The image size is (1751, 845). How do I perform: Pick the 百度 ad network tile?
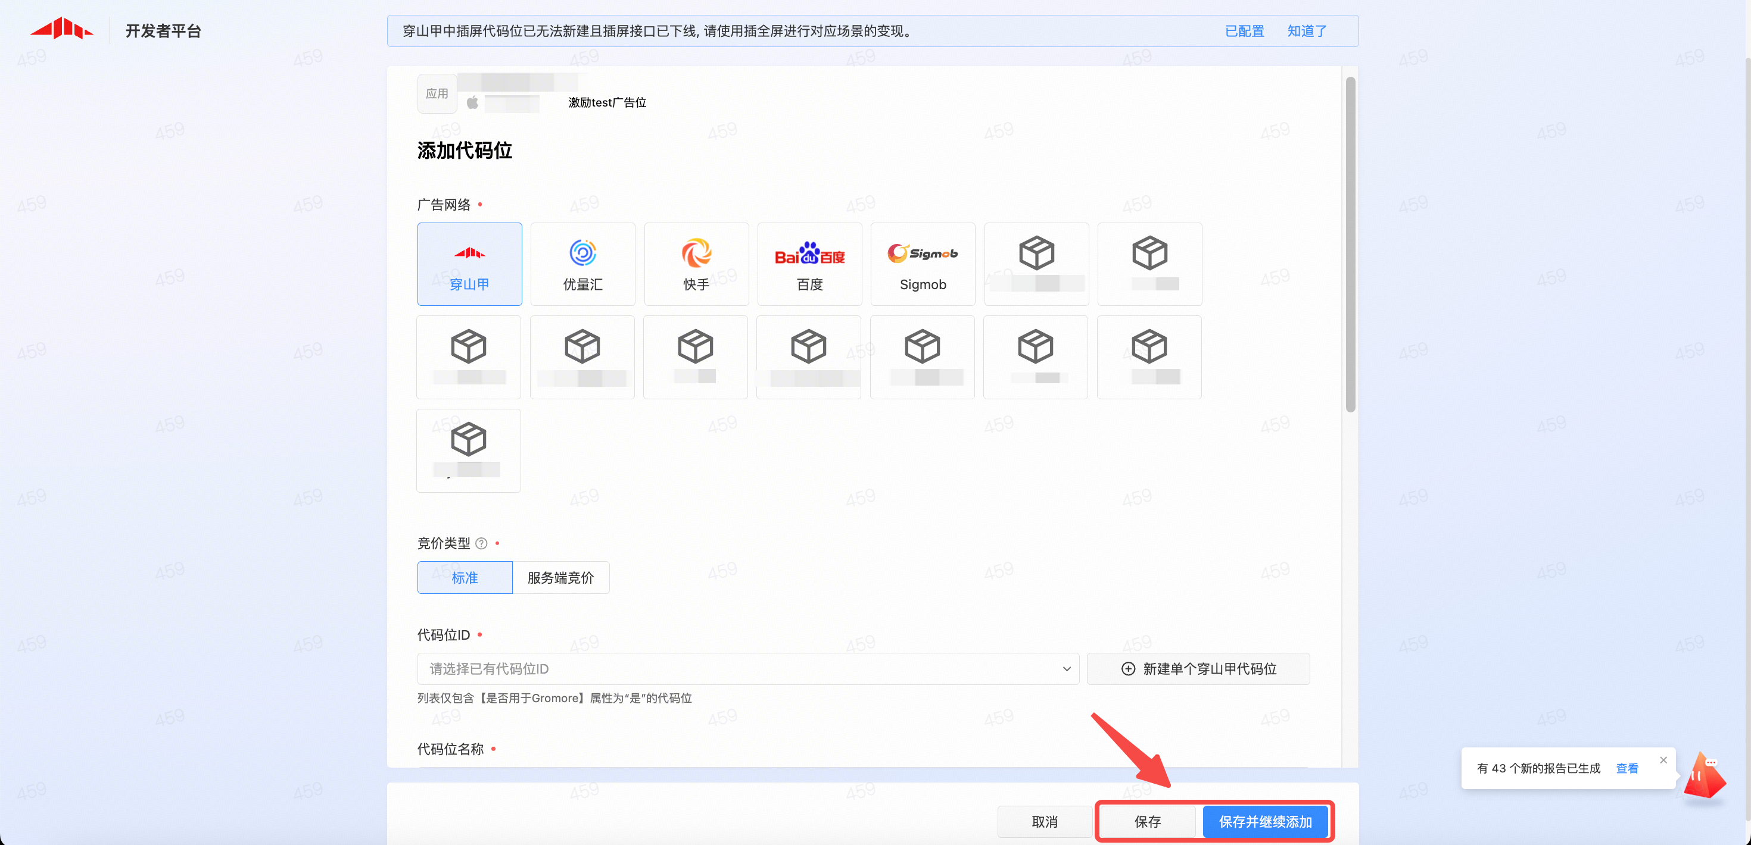click(x=809, y=264)
